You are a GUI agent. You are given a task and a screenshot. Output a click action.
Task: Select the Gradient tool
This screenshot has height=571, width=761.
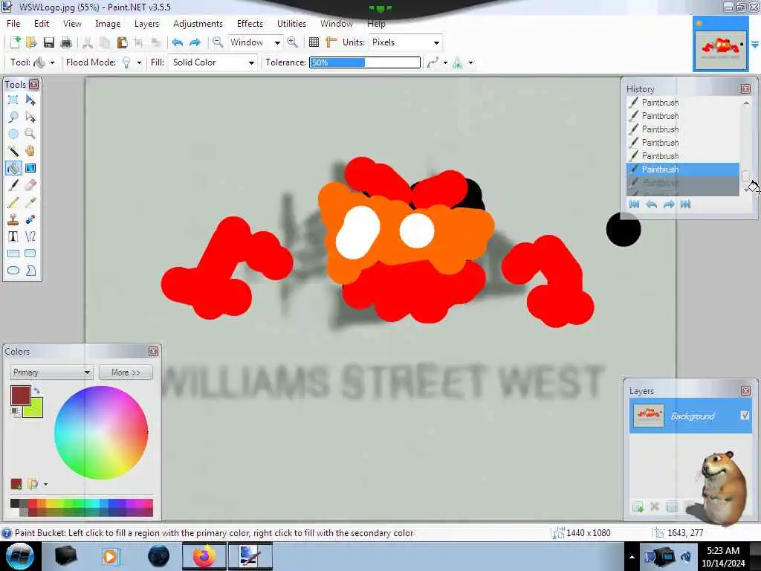tap(30, 168)
